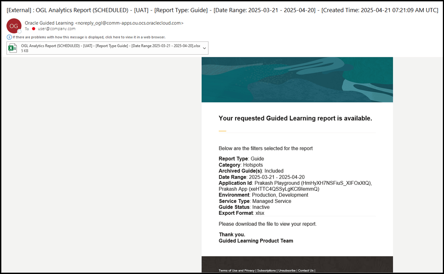Expand recipient details for user@company.com
The image size is (444, 274).
tap(56, 28)
